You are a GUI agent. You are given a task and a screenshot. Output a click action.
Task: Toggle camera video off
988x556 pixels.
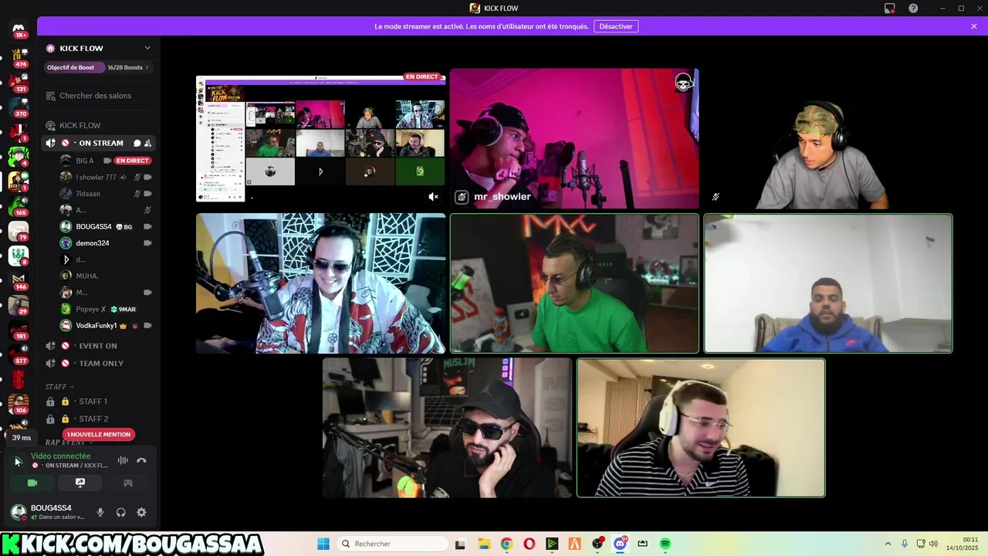(32, 483)
